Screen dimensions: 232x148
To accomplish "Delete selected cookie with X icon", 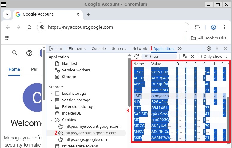I will click(192, 56).
